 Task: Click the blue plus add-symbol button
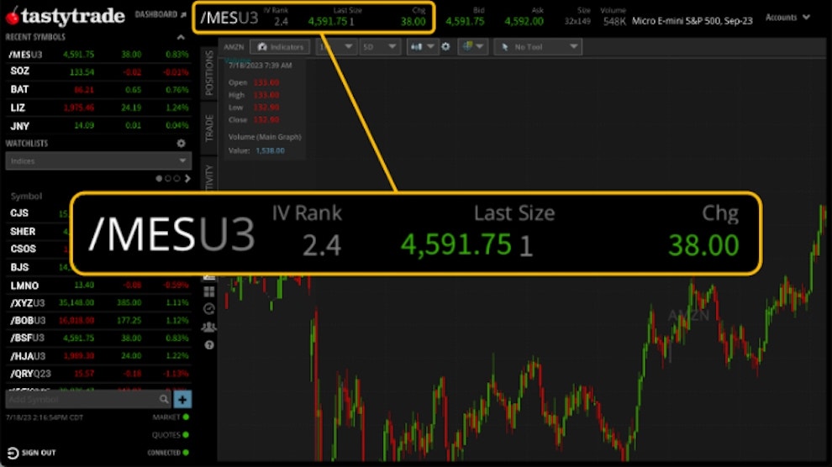182,399
